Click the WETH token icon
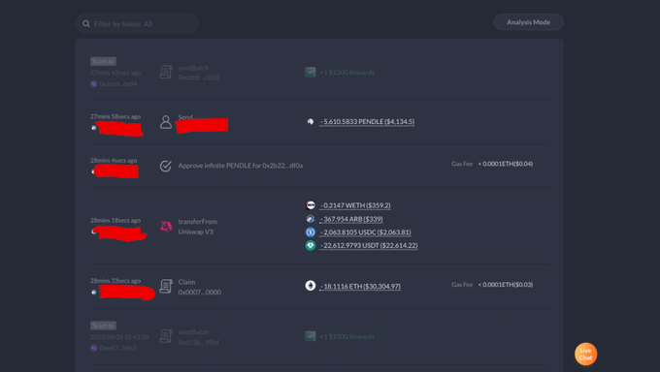660x372 pixels. tap(311, 205)
